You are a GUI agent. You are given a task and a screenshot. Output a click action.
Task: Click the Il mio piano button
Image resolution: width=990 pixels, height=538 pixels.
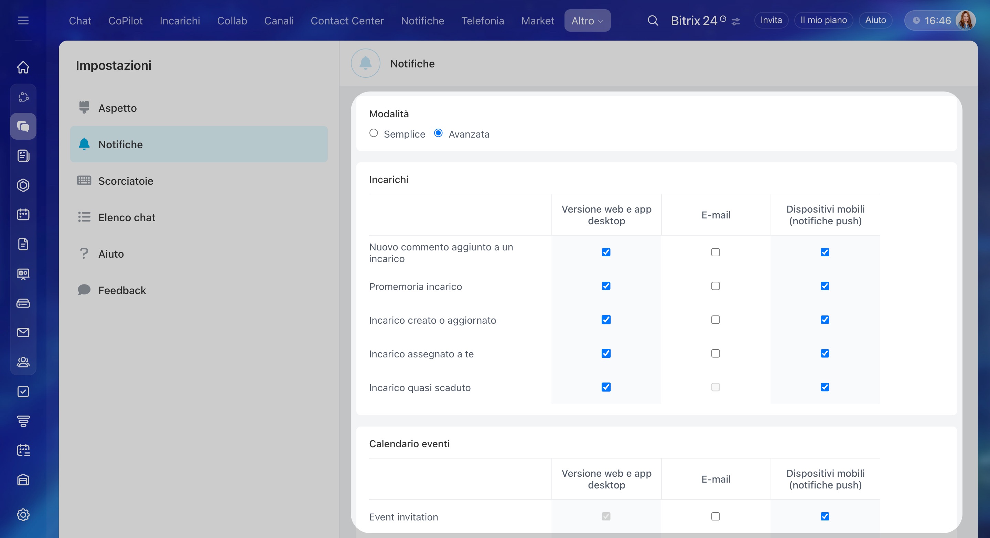823,20
